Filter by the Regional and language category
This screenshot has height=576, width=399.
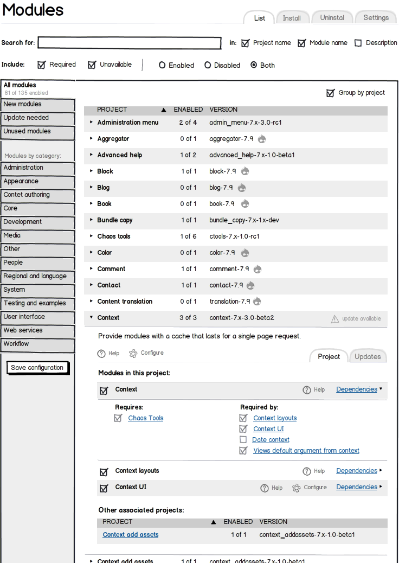click(x=37, y=277)
